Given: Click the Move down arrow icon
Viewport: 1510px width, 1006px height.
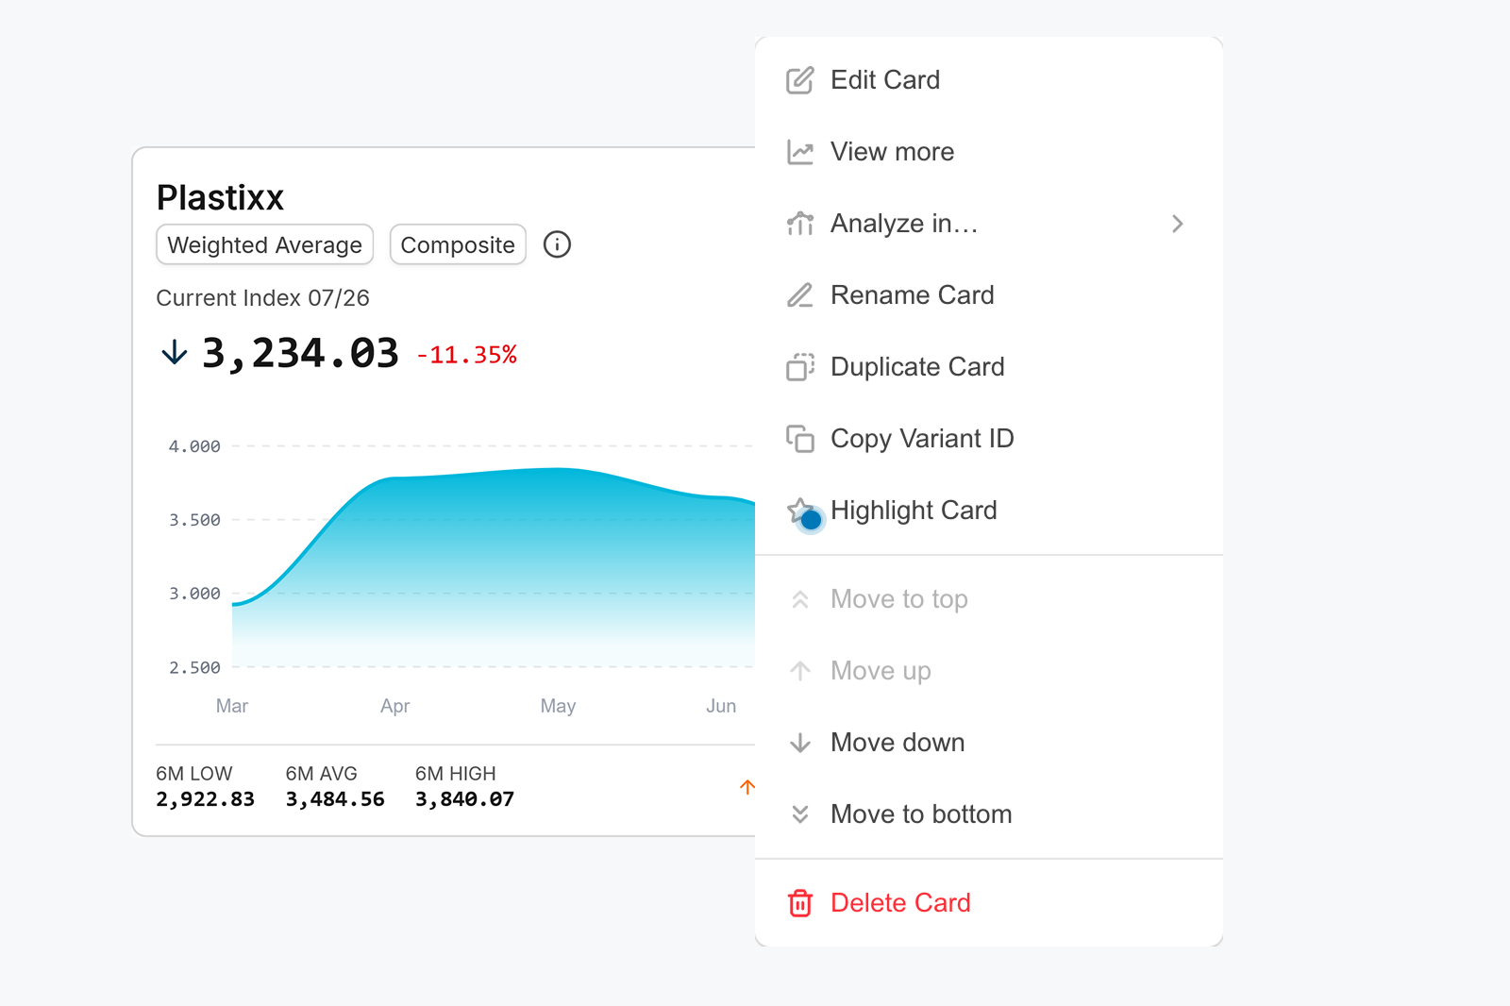Looking at the screenshot, I should (x=800, y=743).
